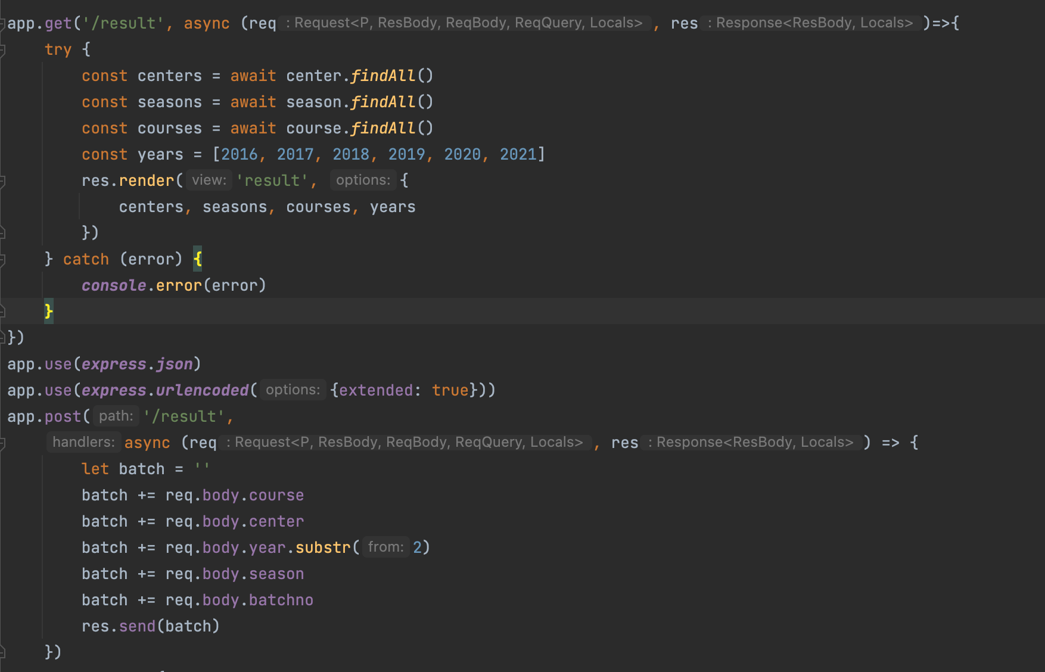Click the findAll method on course
The height and width of the screenshot is (672, 1045).
pos(382,129)
